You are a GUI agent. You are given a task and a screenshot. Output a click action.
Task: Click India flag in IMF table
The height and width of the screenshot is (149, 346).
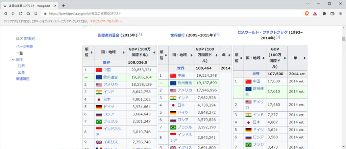tap(99, 92)
